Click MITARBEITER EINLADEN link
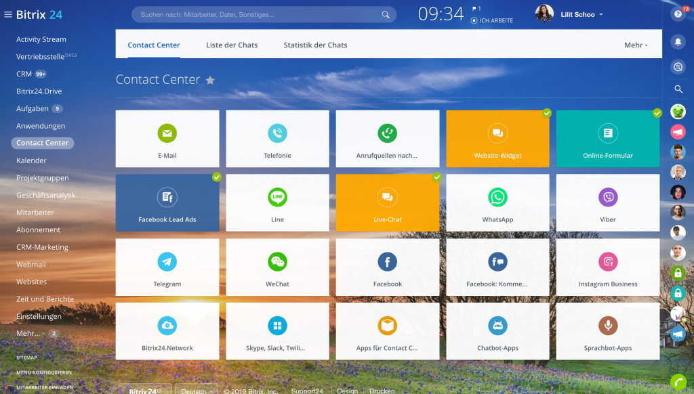694x394 pixels. pos(45,387)
